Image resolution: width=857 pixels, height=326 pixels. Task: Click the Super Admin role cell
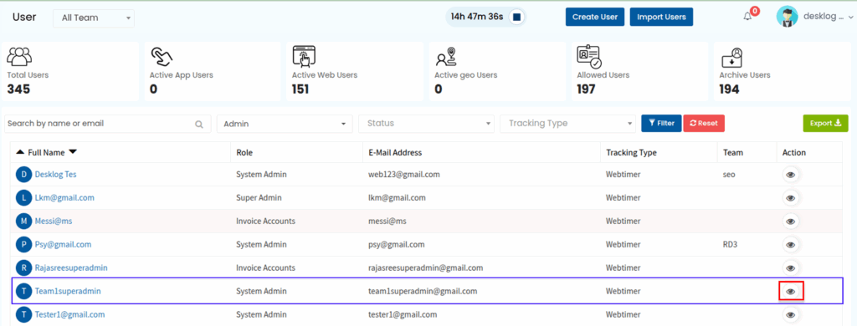tap(259, 197)
